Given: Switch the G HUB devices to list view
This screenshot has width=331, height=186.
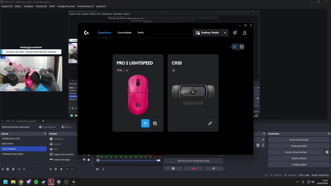Looking at the screenshot, I should point(242,47).
